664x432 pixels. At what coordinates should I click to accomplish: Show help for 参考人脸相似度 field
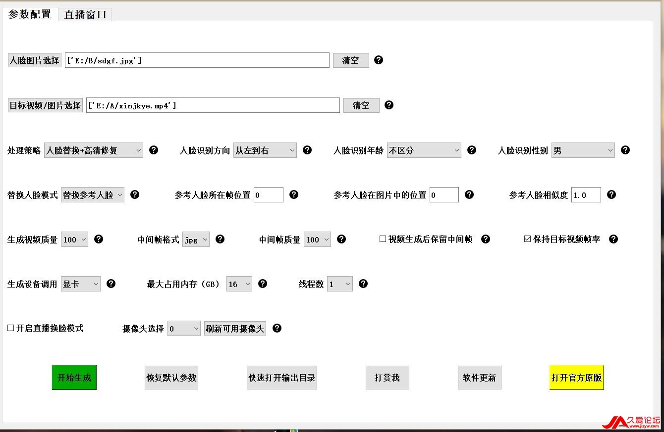click(x=611, y=194)
